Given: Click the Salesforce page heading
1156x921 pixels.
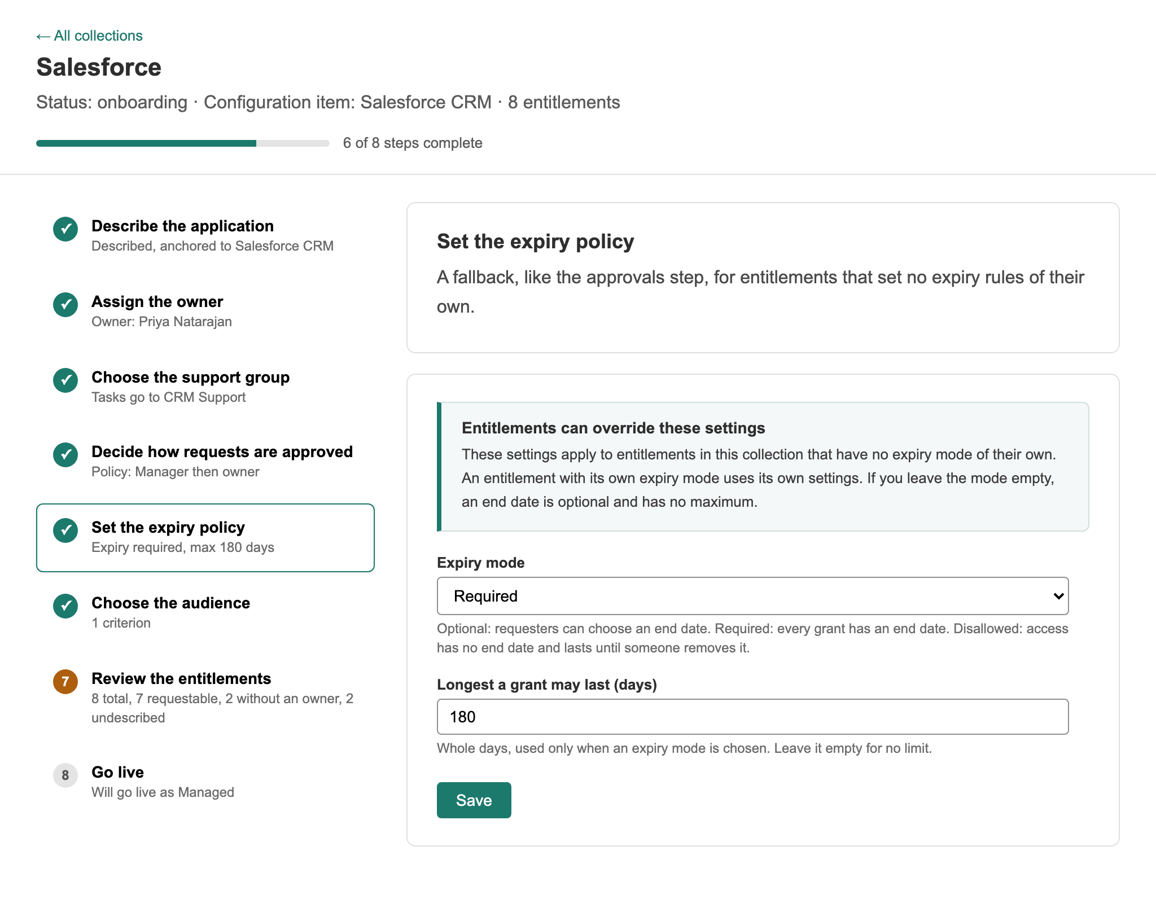Looking at the screenshot, I should click(99, 67).
